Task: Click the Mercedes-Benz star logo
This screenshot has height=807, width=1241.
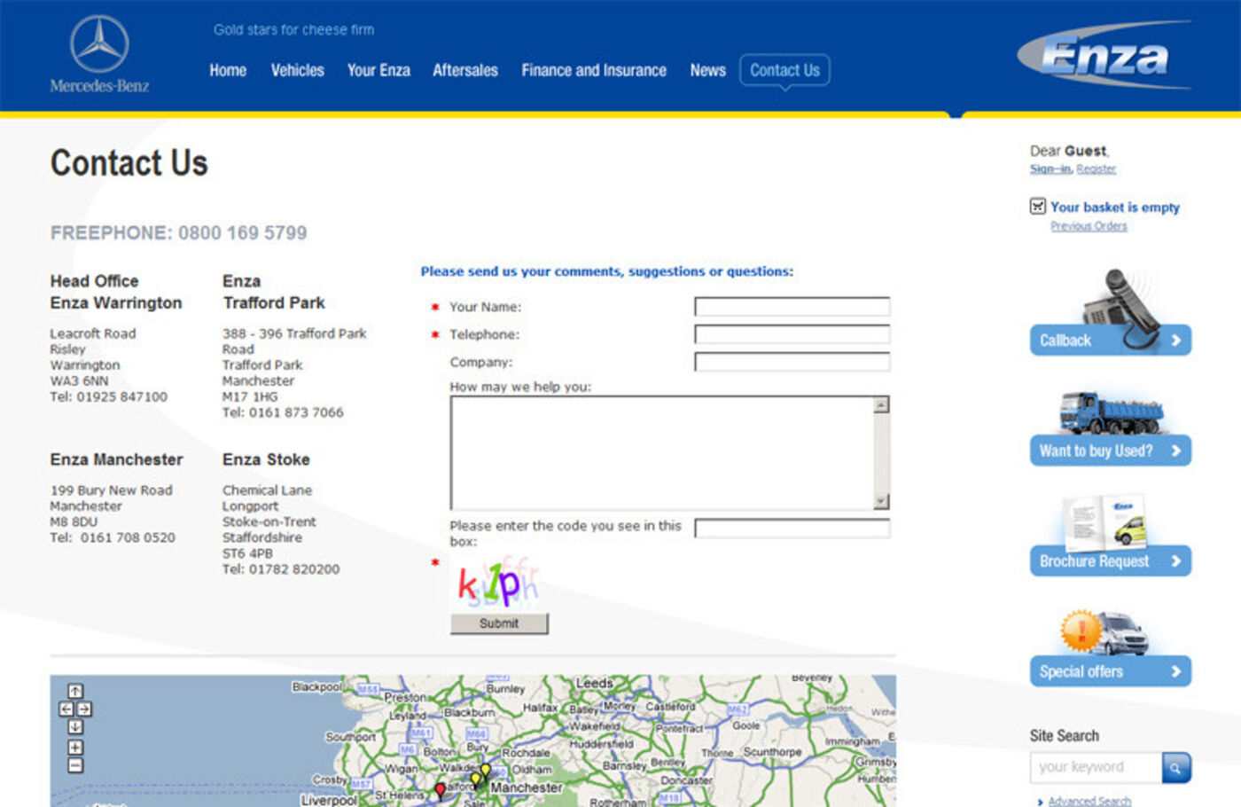Action: (x=99, y=44)
